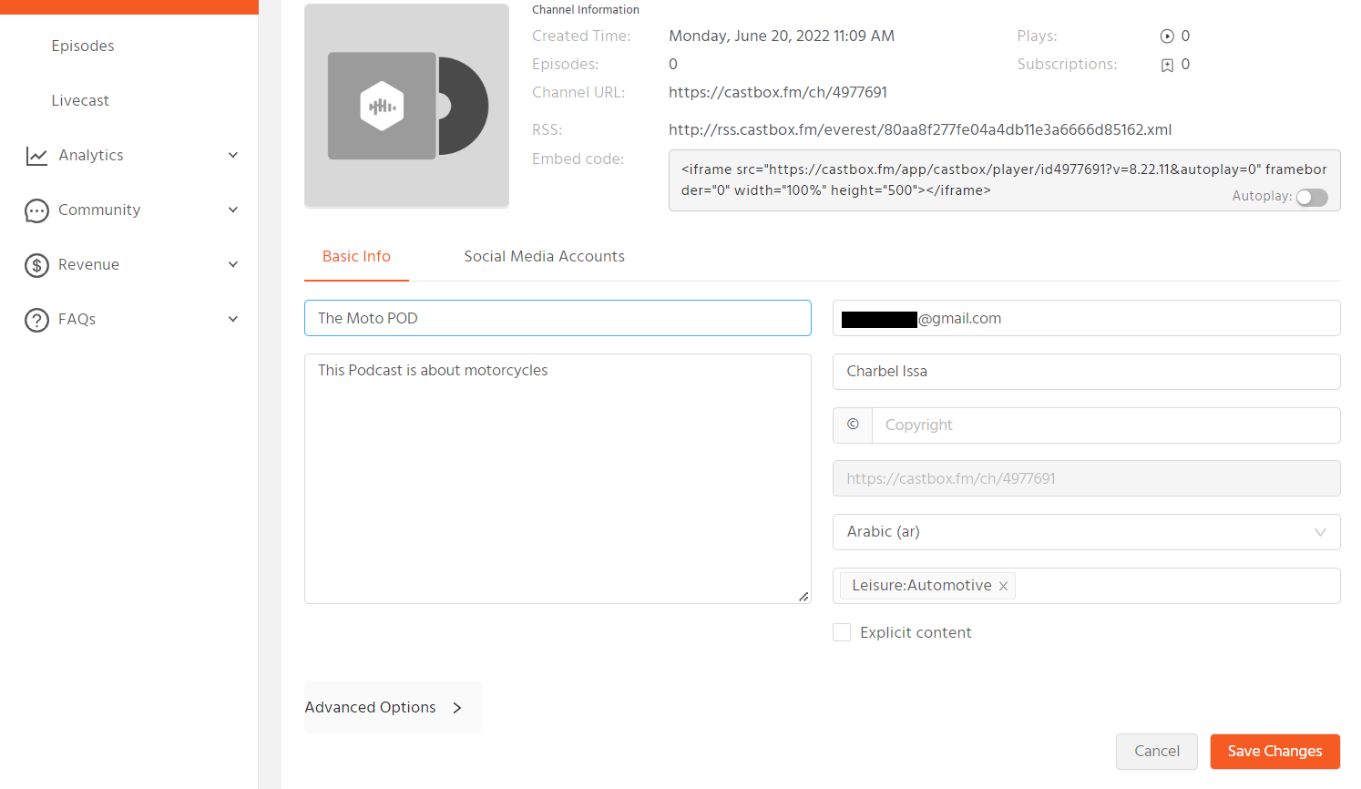This screenshot has width=1361, height=789.
Task: Click the copyright symbol icon
Action: tap(853, 425)
